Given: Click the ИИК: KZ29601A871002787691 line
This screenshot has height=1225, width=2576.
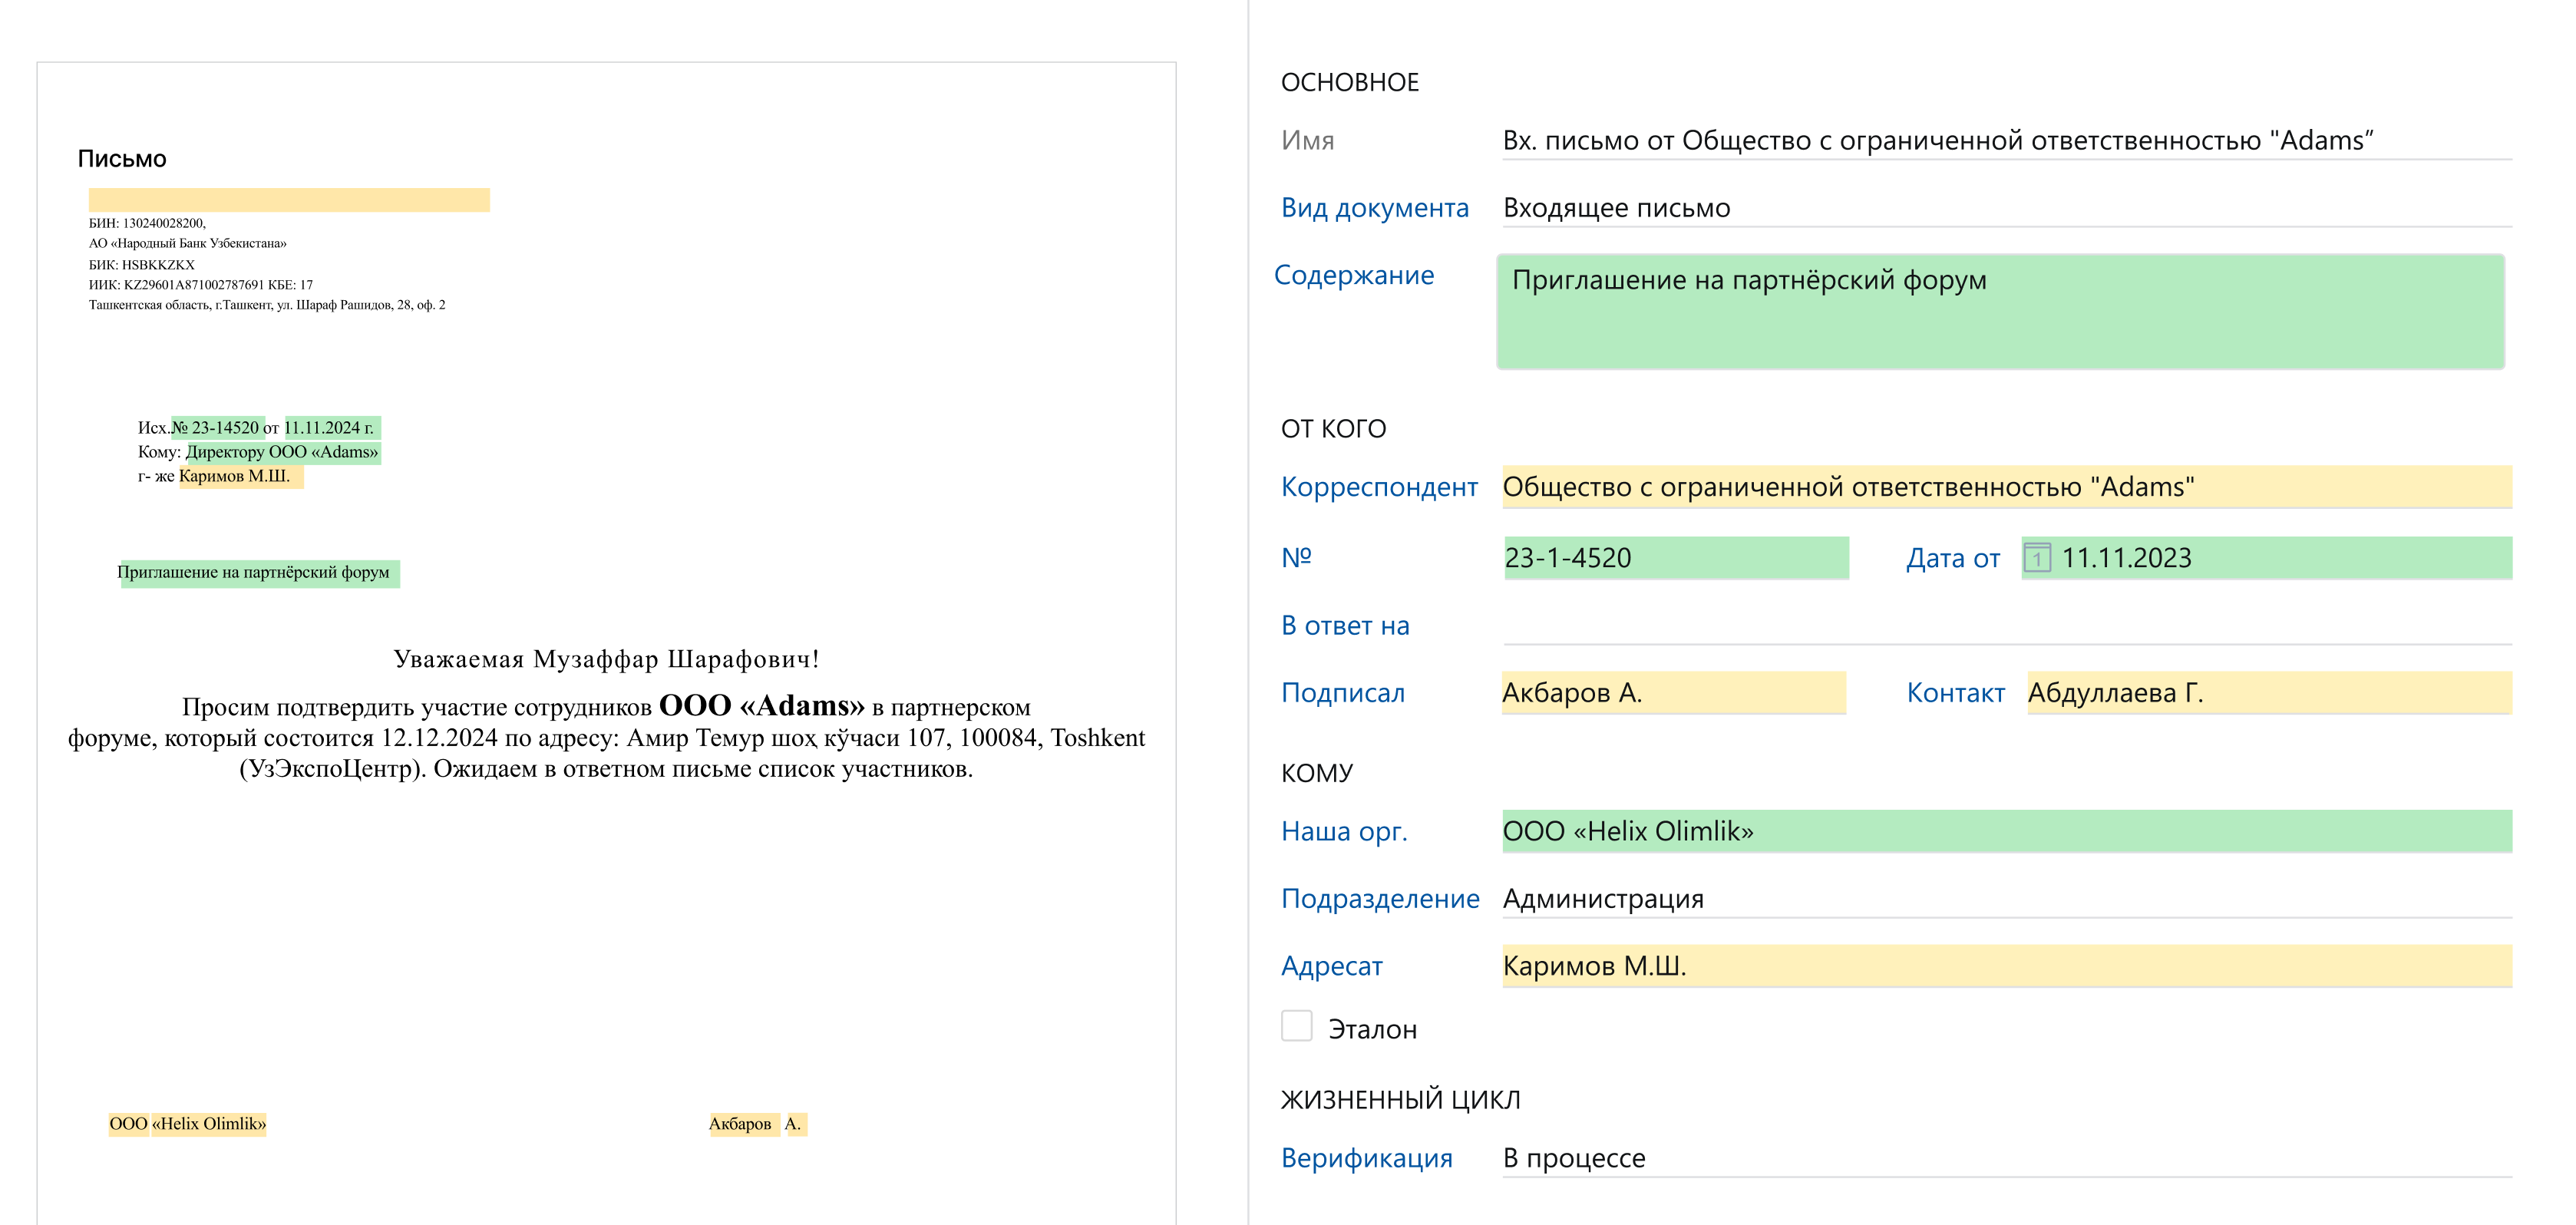Looking at the screenshot, I should tap(201, 285).
